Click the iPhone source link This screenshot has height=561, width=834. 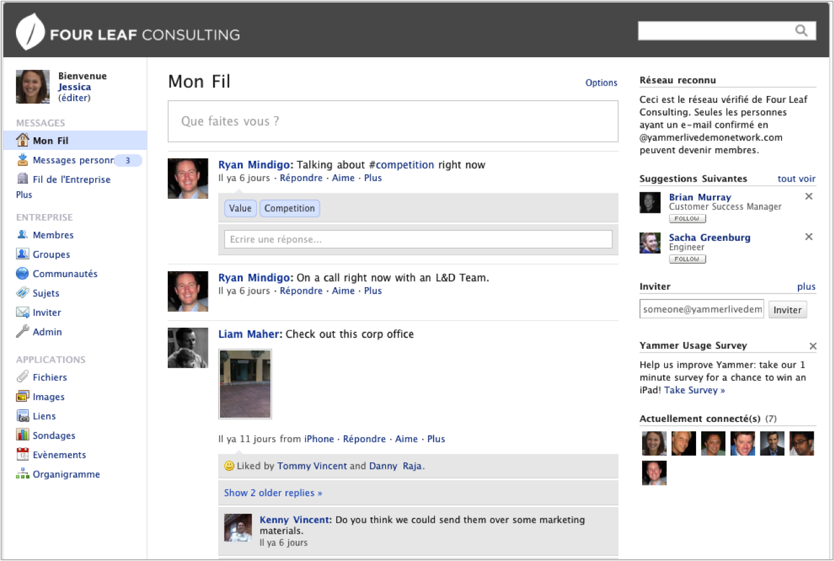click(x=319, y=438)
